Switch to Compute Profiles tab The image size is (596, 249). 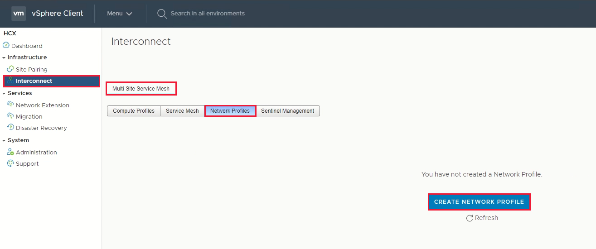(134, 111)
